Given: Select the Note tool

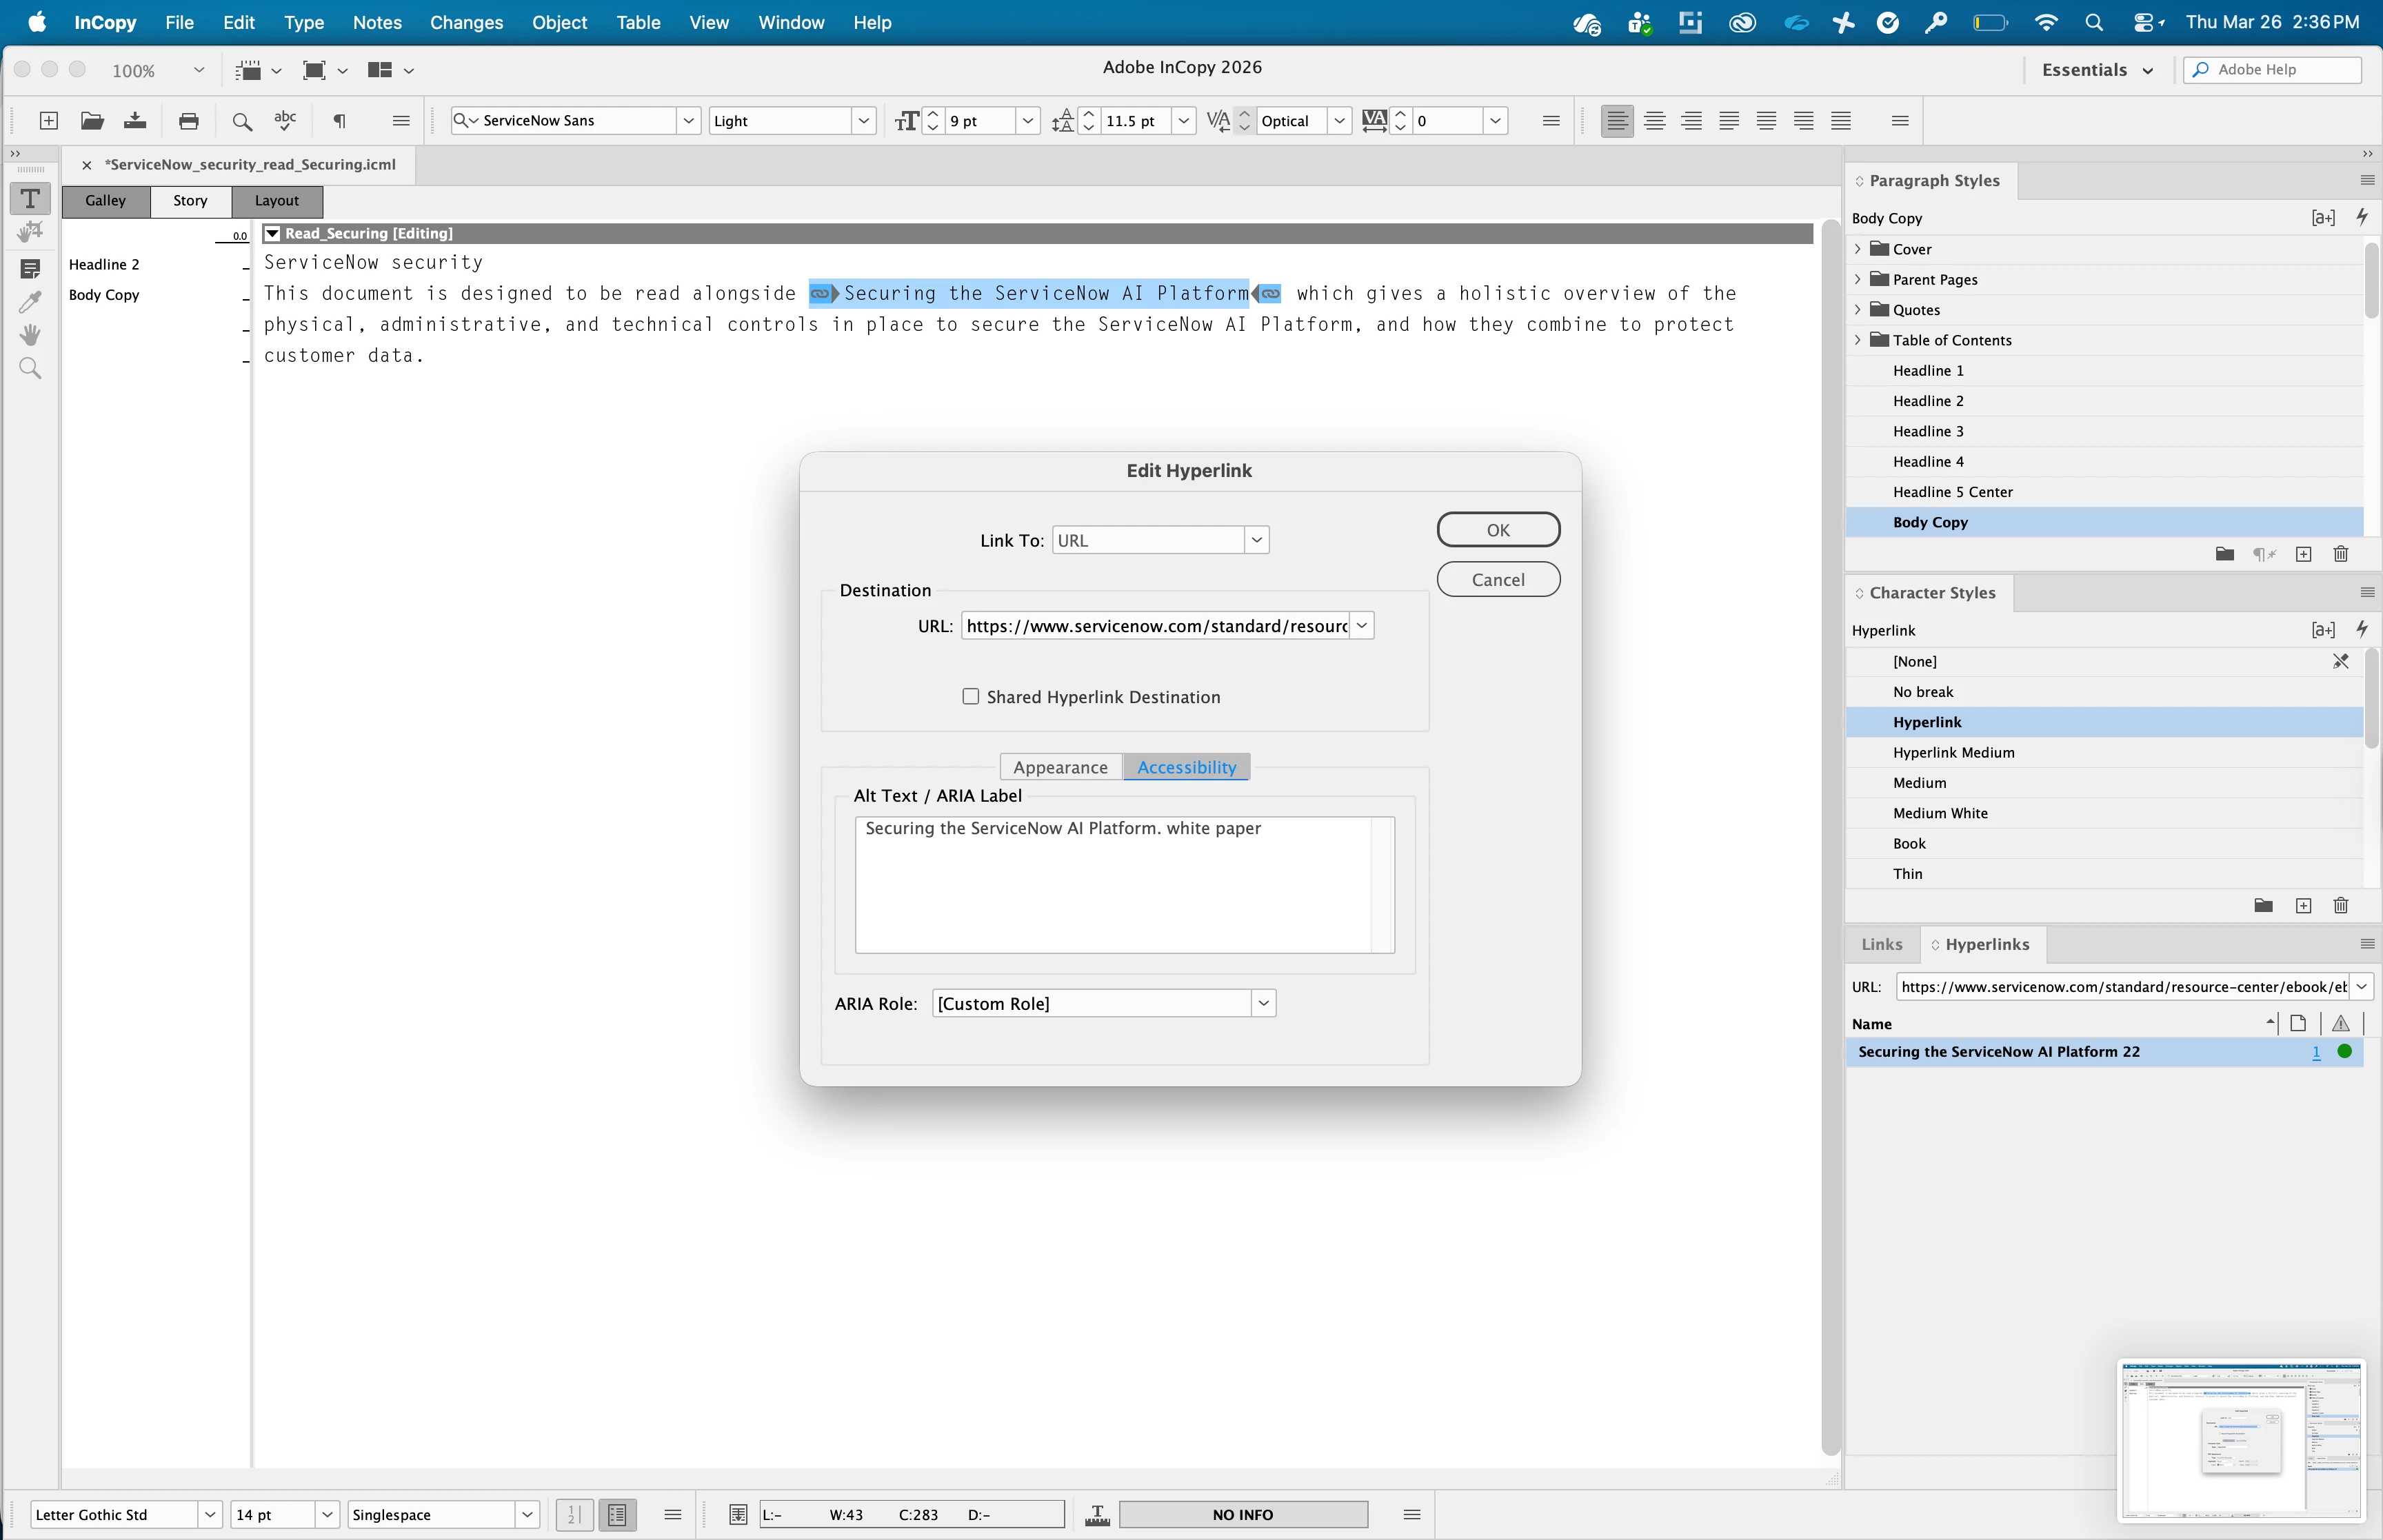Looking at the screenshot, I should coord(30,268).
